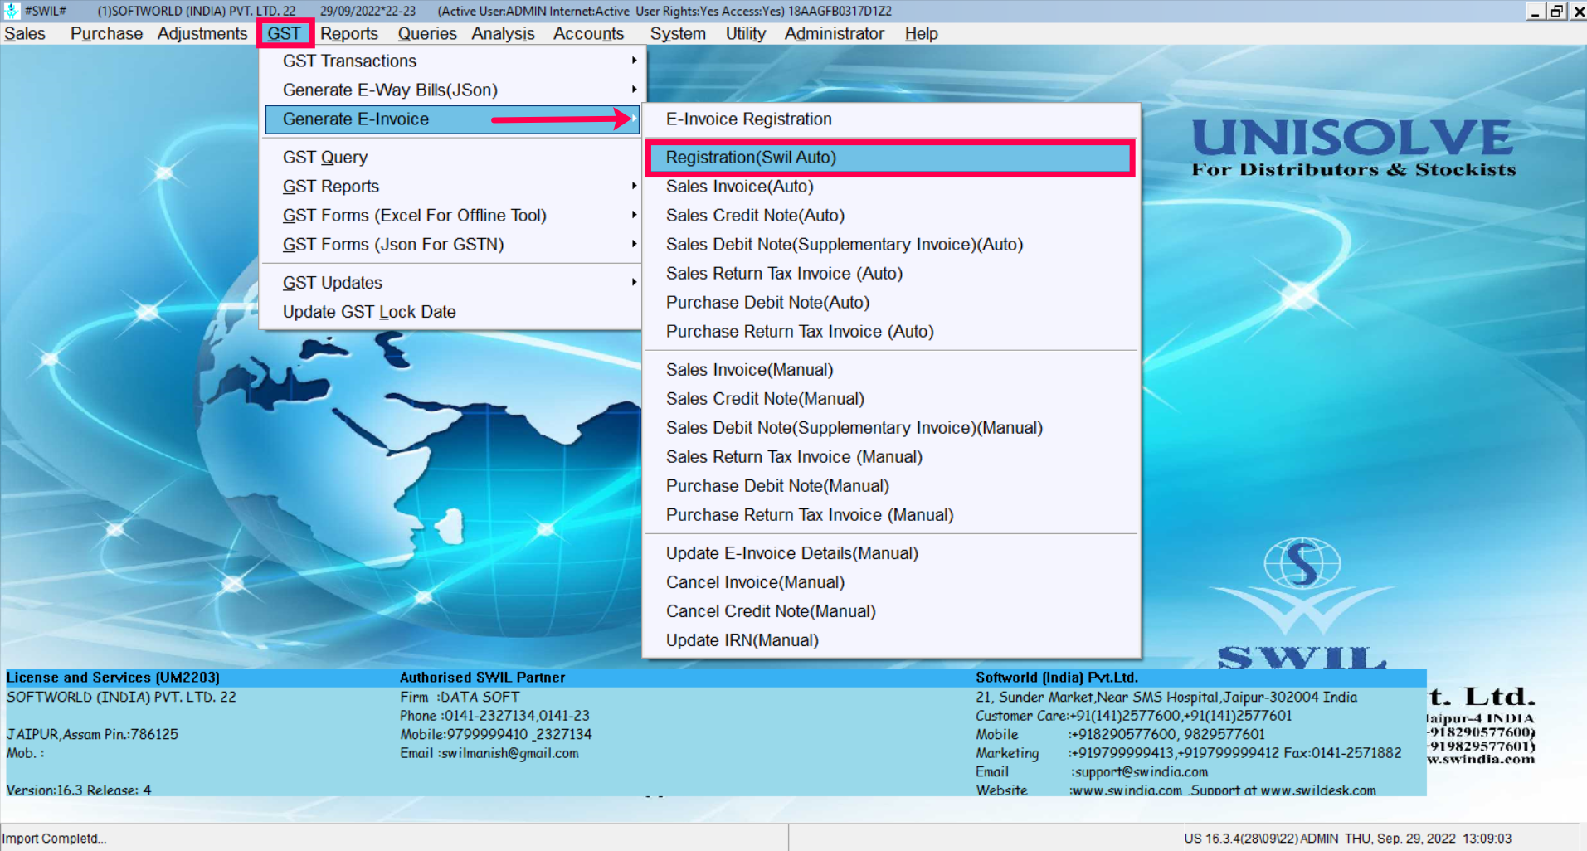Select Generate E-Invoice menu entry
The image size is (1587, 851).
point(452,119)
